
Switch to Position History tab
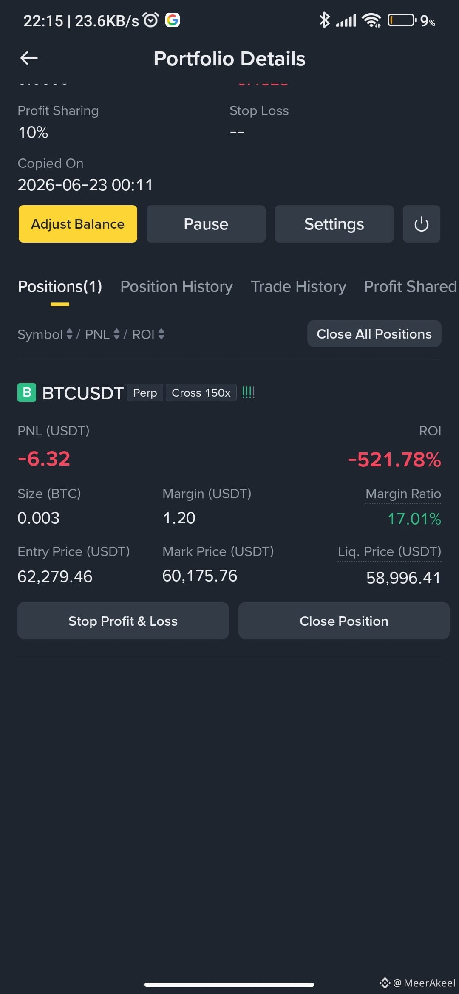176,287
